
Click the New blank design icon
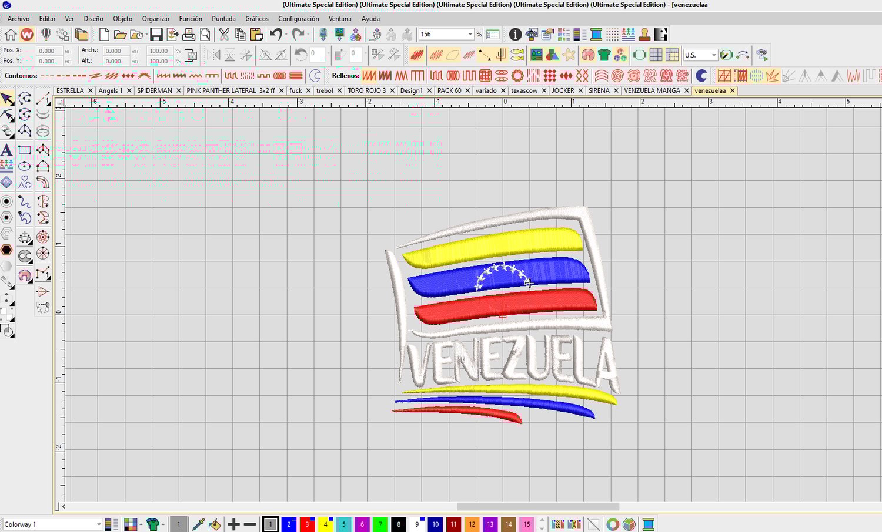pos(104,35)
